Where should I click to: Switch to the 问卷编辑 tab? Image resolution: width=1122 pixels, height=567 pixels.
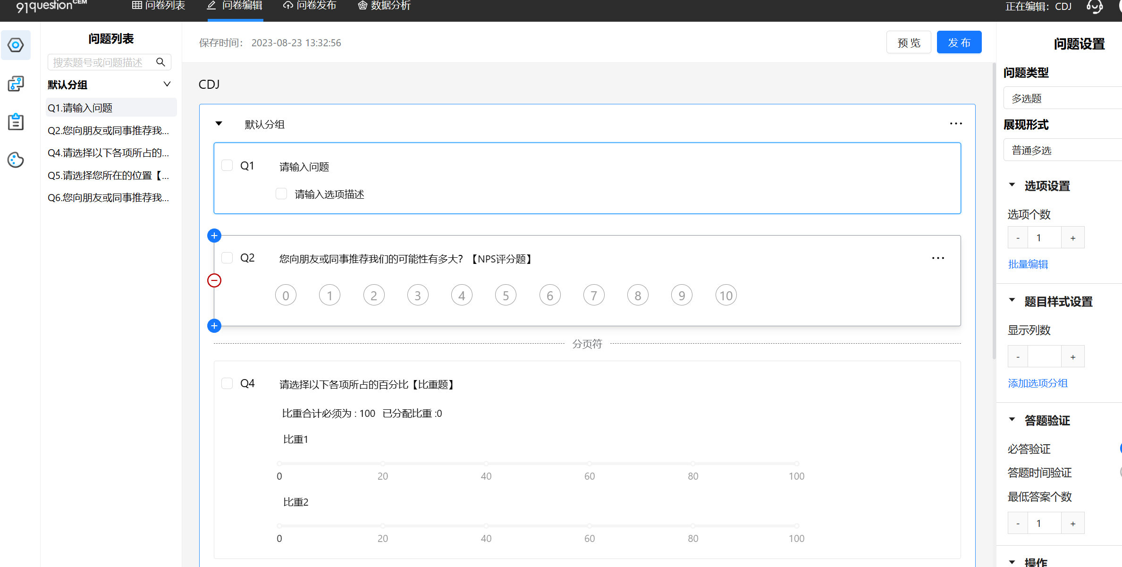(x=235, y=6)
